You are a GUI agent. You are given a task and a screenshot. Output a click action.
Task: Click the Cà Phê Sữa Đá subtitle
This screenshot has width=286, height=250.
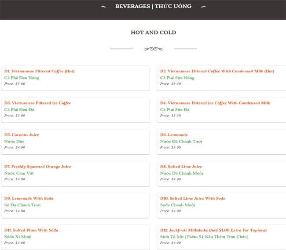pos(175,110)
